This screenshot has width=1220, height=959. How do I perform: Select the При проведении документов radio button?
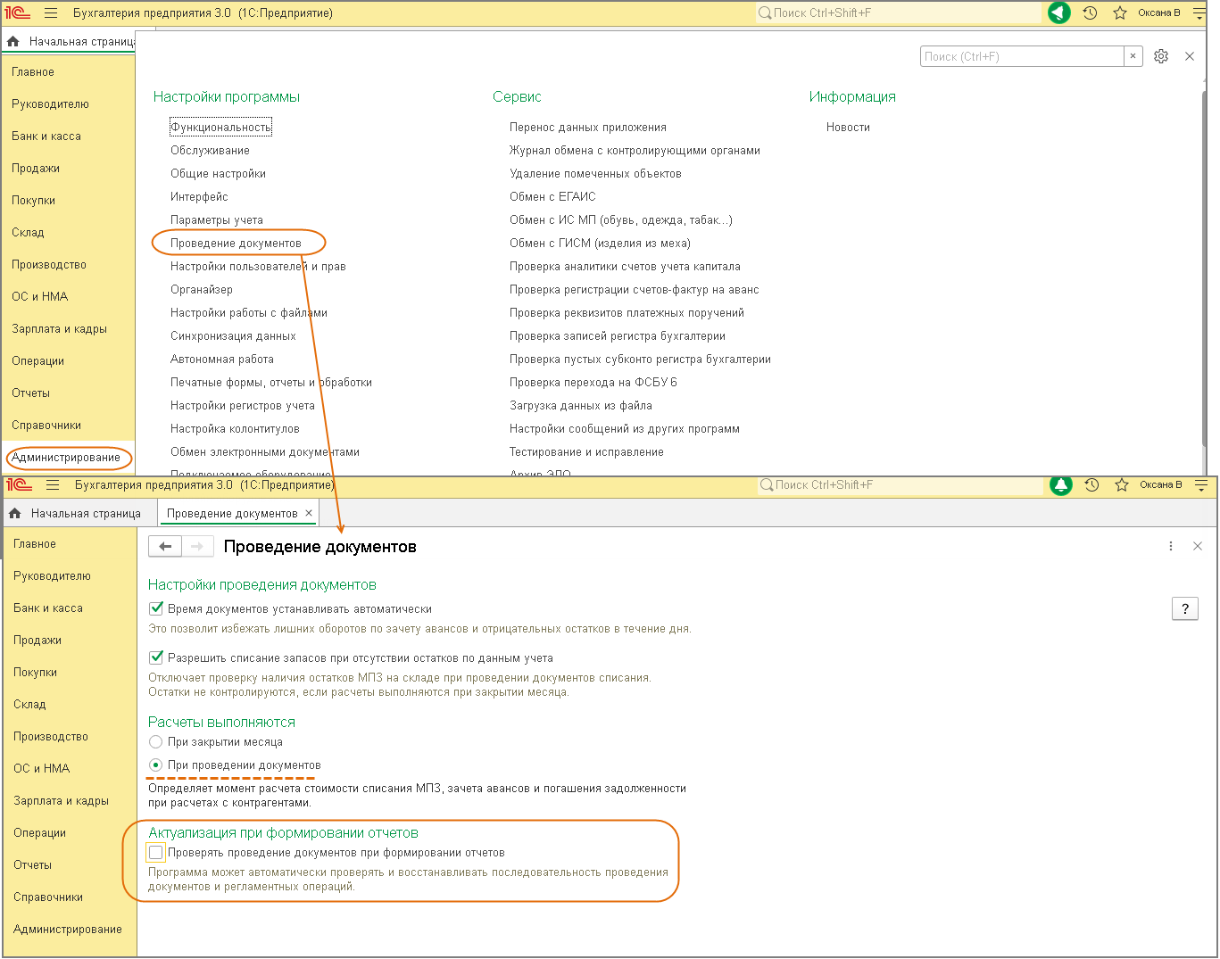[156, 765]
